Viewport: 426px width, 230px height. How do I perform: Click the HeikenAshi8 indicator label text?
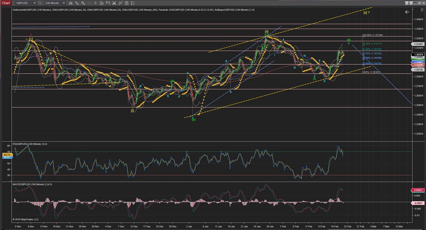20,8
